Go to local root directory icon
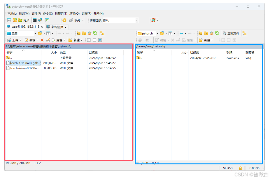The width and height of the screenshot is (270, 179). click(x=84, y=33)
